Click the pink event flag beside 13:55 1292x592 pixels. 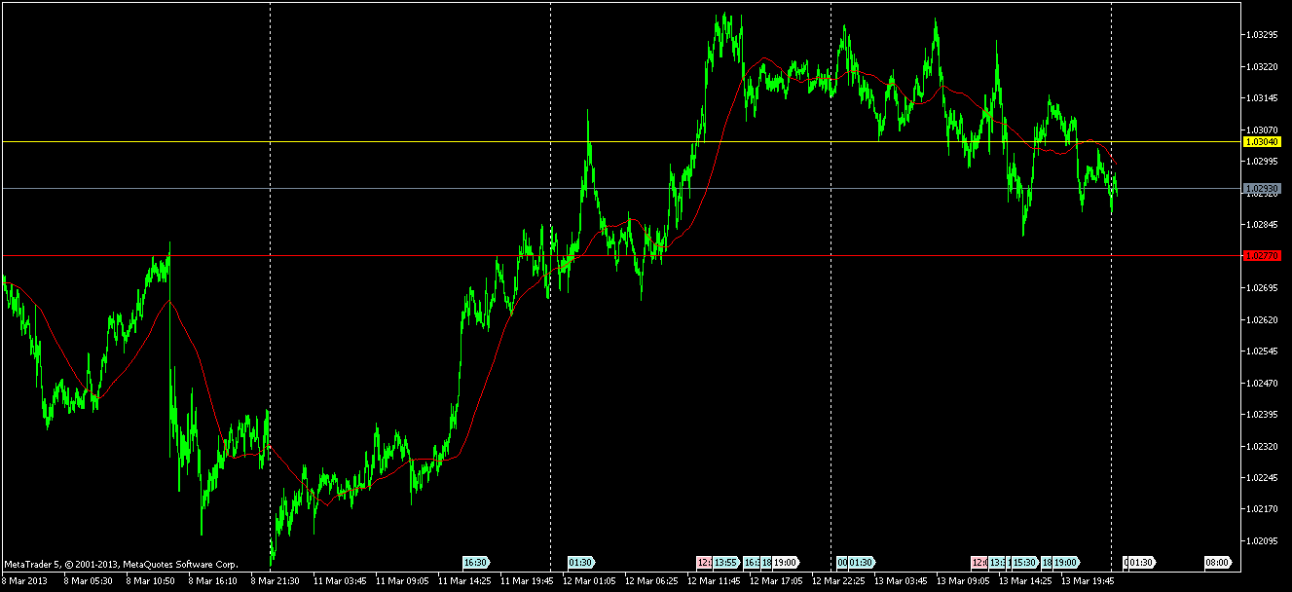click(704, 562)
